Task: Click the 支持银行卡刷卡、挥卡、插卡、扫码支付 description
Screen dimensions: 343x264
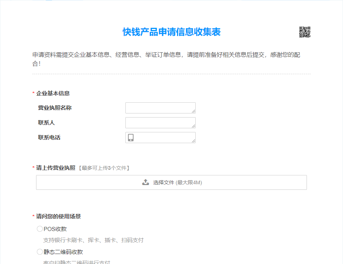Action: pos(93,240)
